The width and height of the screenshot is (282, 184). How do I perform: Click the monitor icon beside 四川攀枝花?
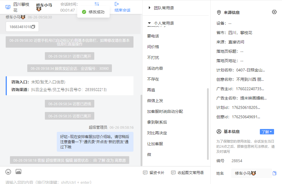pos(8,7)
